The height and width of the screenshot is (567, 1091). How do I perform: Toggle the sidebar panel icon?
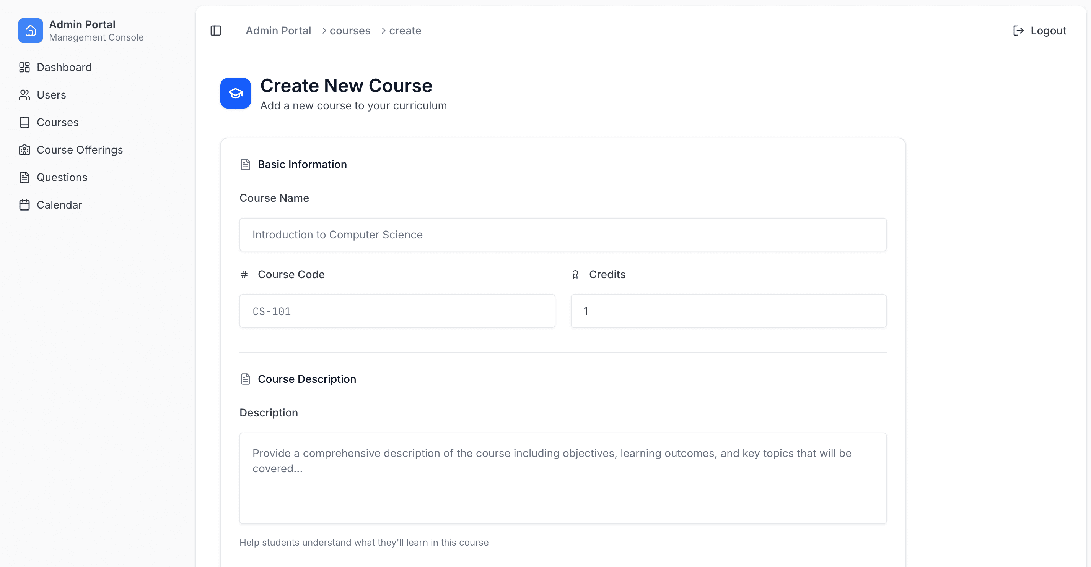click(x=216, y=31)
